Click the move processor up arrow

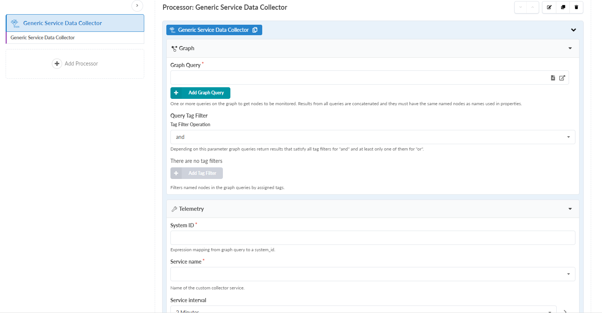(532, 7)
